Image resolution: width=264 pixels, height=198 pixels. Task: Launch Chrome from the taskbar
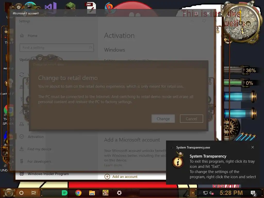(78, 193)
